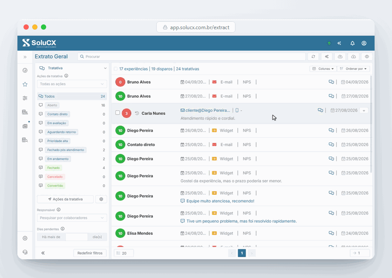The width and height of the screenshot is (392, 278).
Task: Select the Todos filter
Action: tap(72, 96)
